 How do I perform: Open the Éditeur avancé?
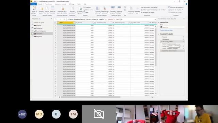(x=89, y=10)
